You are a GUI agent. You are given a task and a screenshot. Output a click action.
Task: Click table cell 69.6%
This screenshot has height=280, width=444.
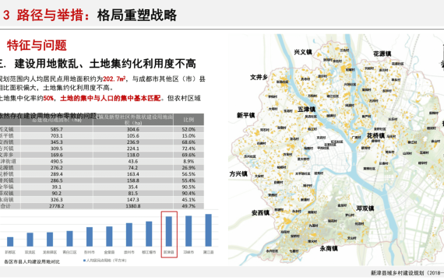[189, 155]
